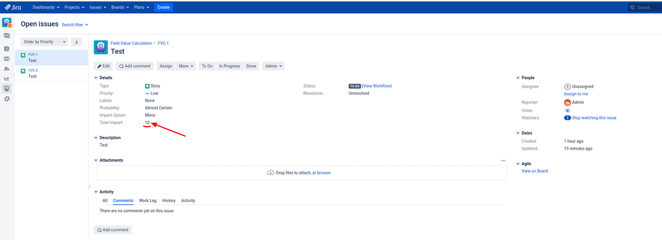This screenshot has width=662, height=240.
Task: Click the votes count badge
Action: (x=567, y=110)
